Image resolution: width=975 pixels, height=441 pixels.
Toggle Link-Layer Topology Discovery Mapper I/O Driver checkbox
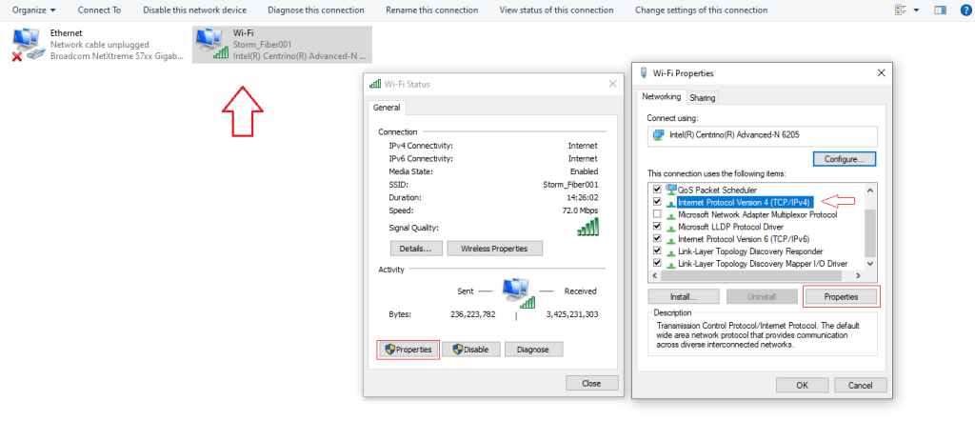click(x=657, y=264)
